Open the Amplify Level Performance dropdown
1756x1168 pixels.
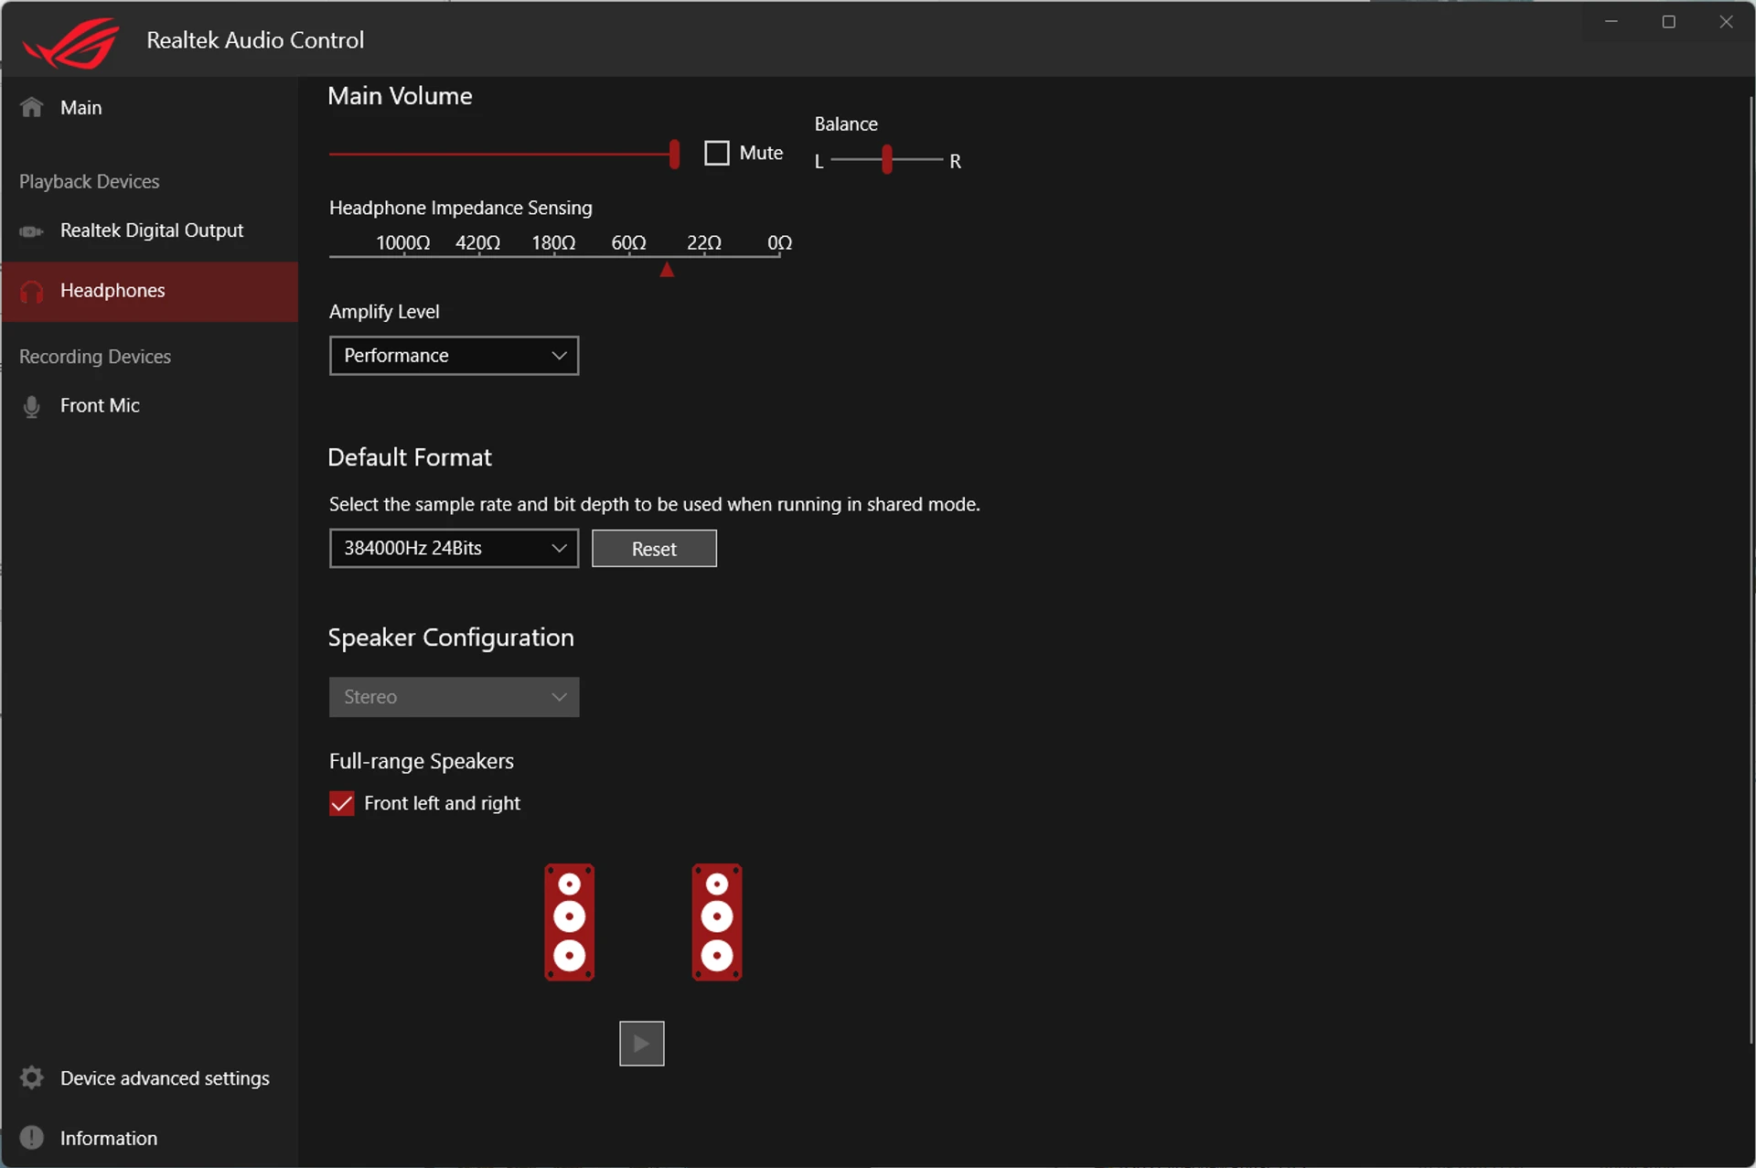(454, 355)
